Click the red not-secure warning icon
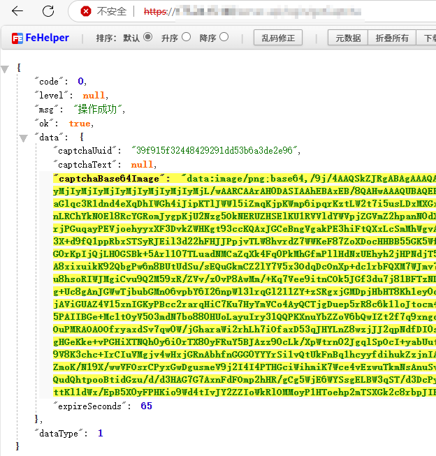The image size is (436, 456). pyautogui.click(x=85, y=11)
